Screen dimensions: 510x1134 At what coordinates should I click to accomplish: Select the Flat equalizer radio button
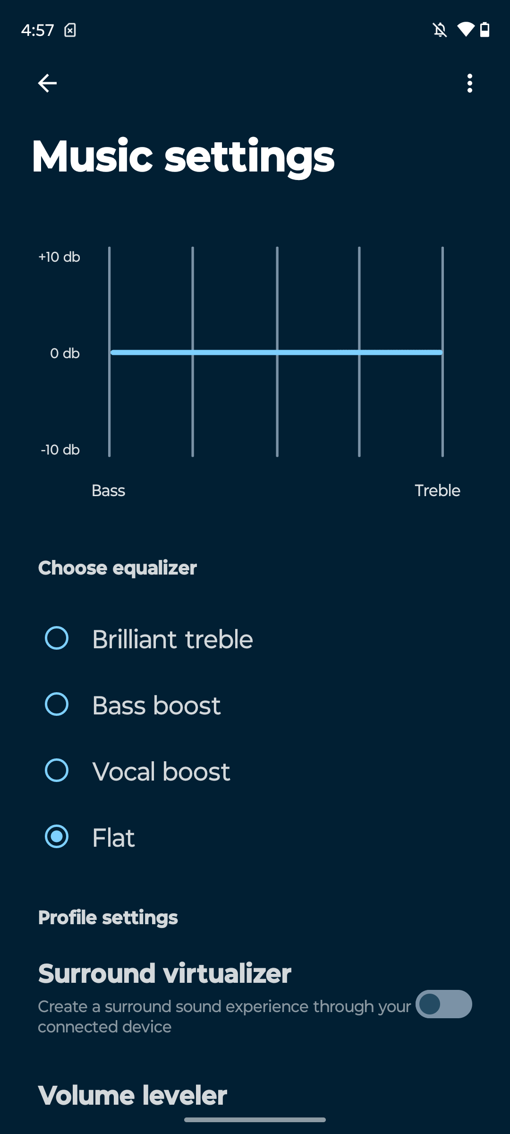tap(57, 837)
